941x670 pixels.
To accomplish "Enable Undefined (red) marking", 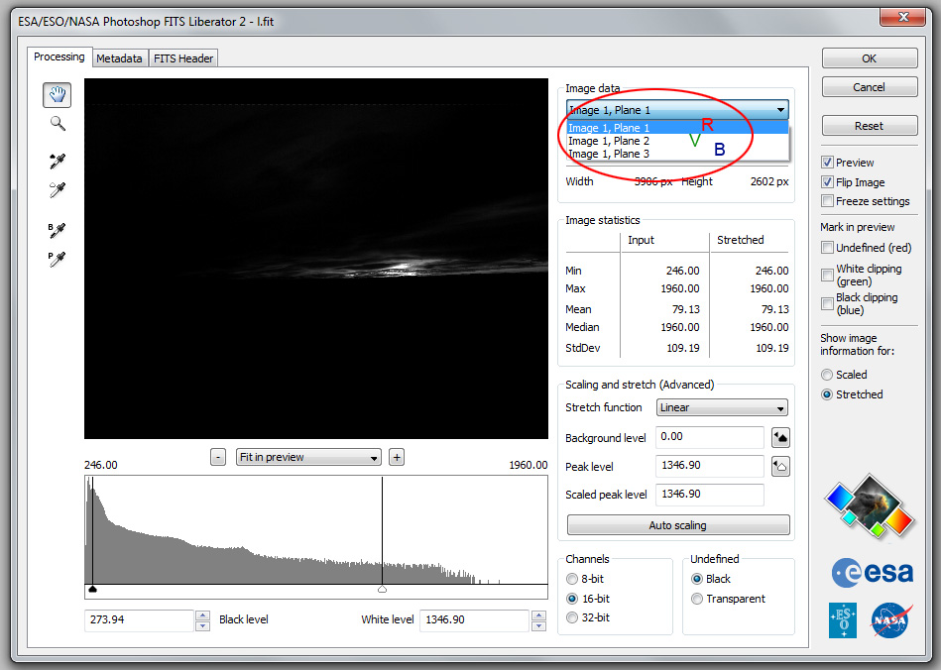I will [828, 247].
